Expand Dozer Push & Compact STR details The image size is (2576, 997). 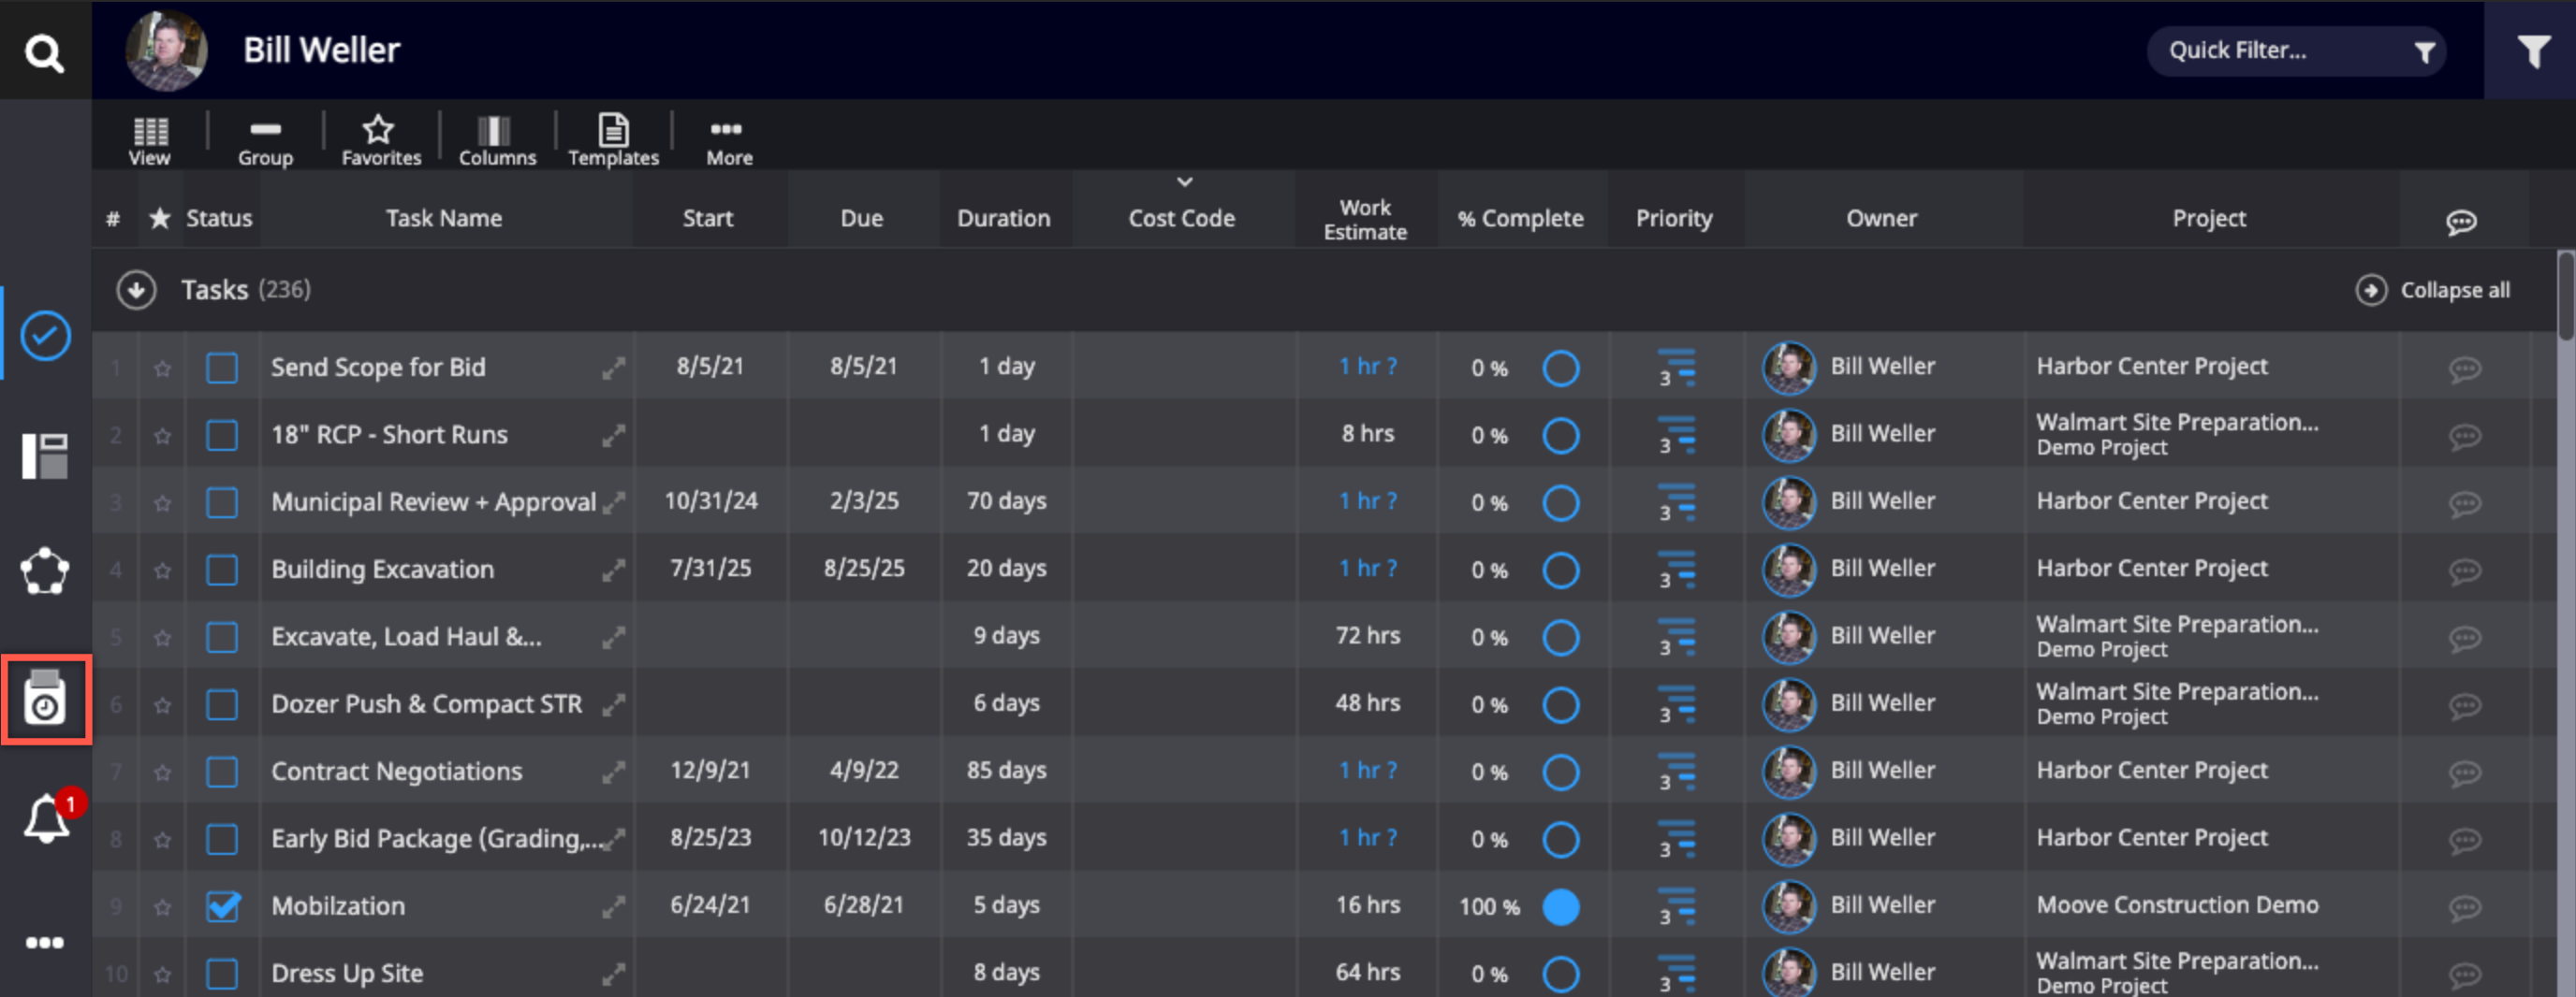pos(613,705)
